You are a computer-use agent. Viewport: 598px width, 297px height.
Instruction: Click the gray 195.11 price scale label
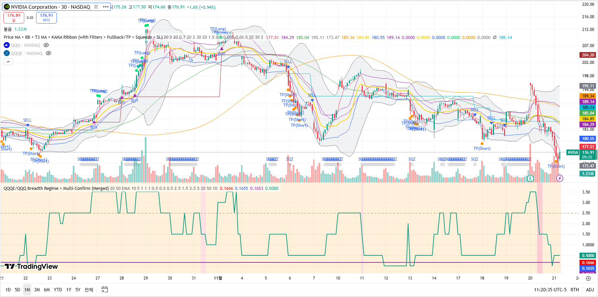point(588,86)
